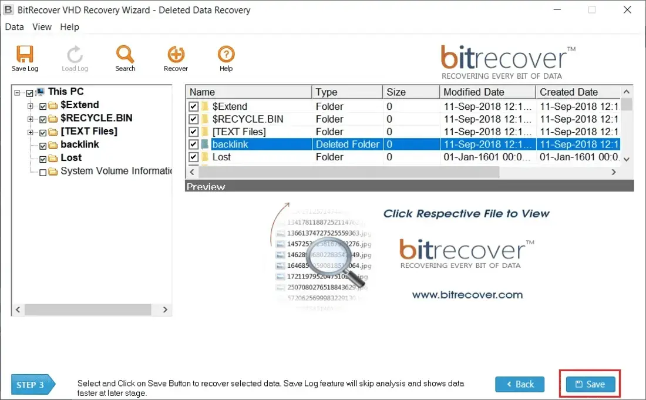Uncheck the Lost checkbox in tree
Image resolution: width=646 pixels, height=400 pixels.
(x=43, y=159)
